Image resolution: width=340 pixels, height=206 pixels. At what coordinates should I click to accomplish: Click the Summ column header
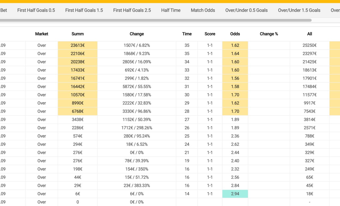tap(78, 34)
